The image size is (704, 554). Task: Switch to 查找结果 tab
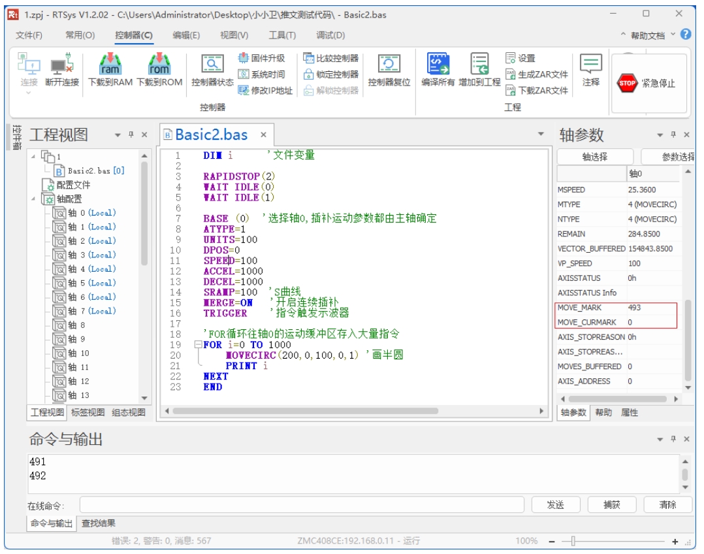tap(99, 523)
